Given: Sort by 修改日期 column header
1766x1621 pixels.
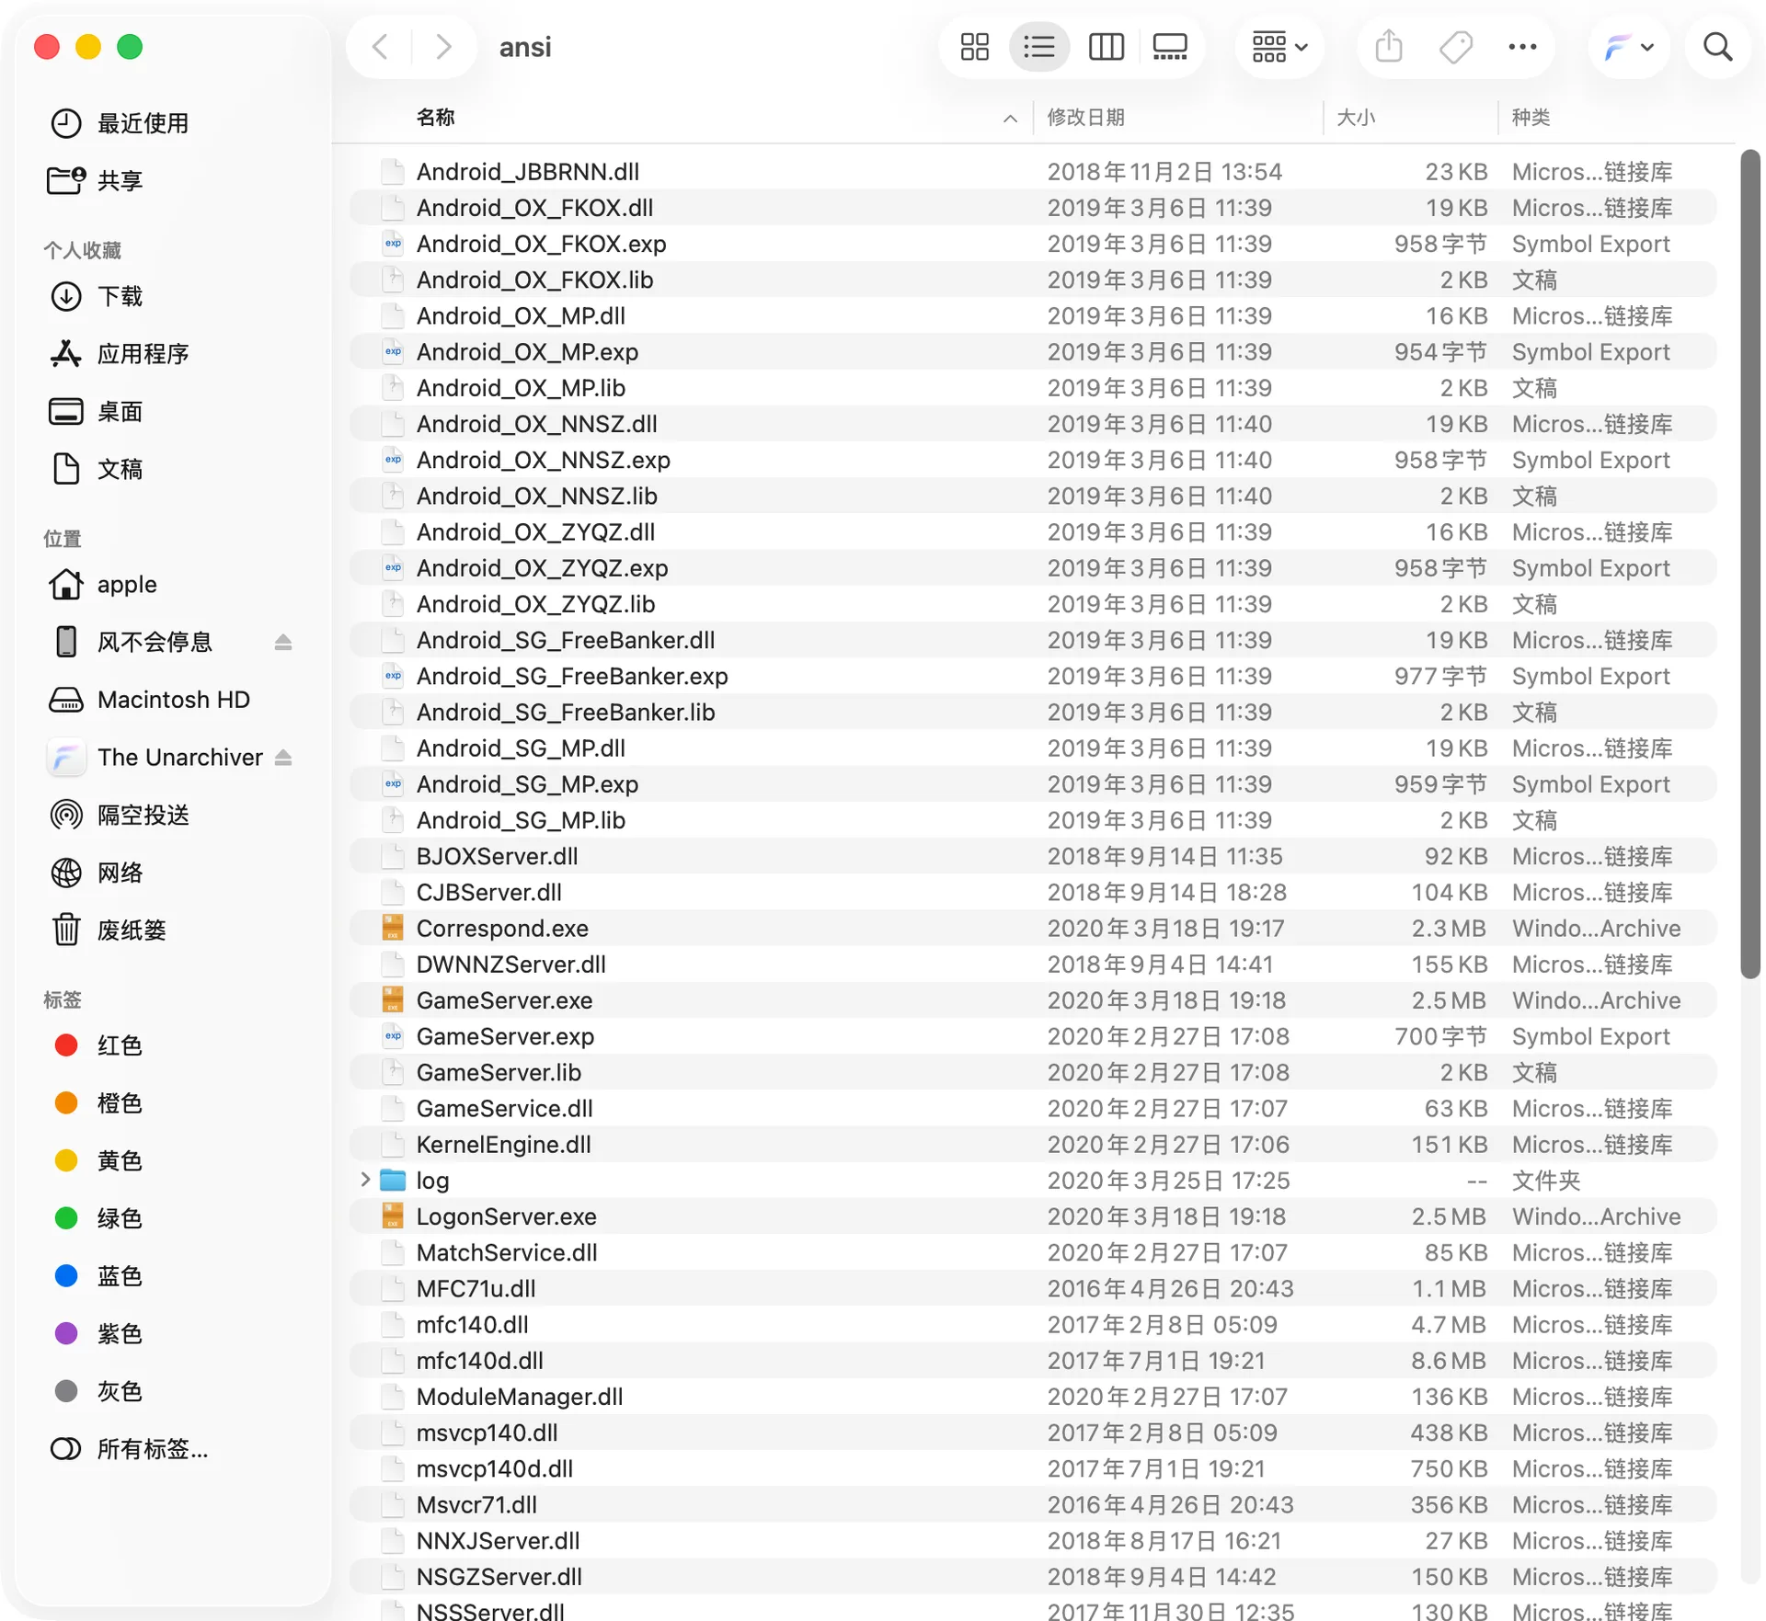Looking at the screenshot, I should click(1086, 118).
